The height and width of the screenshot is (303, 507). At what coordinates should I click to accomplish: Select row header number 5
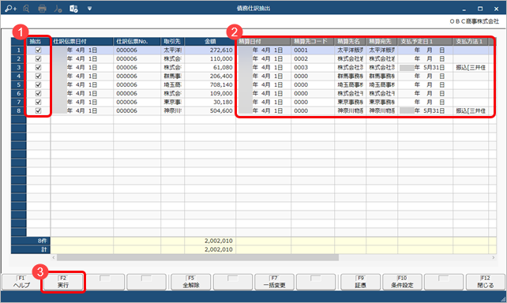click(x=19, y=84)
